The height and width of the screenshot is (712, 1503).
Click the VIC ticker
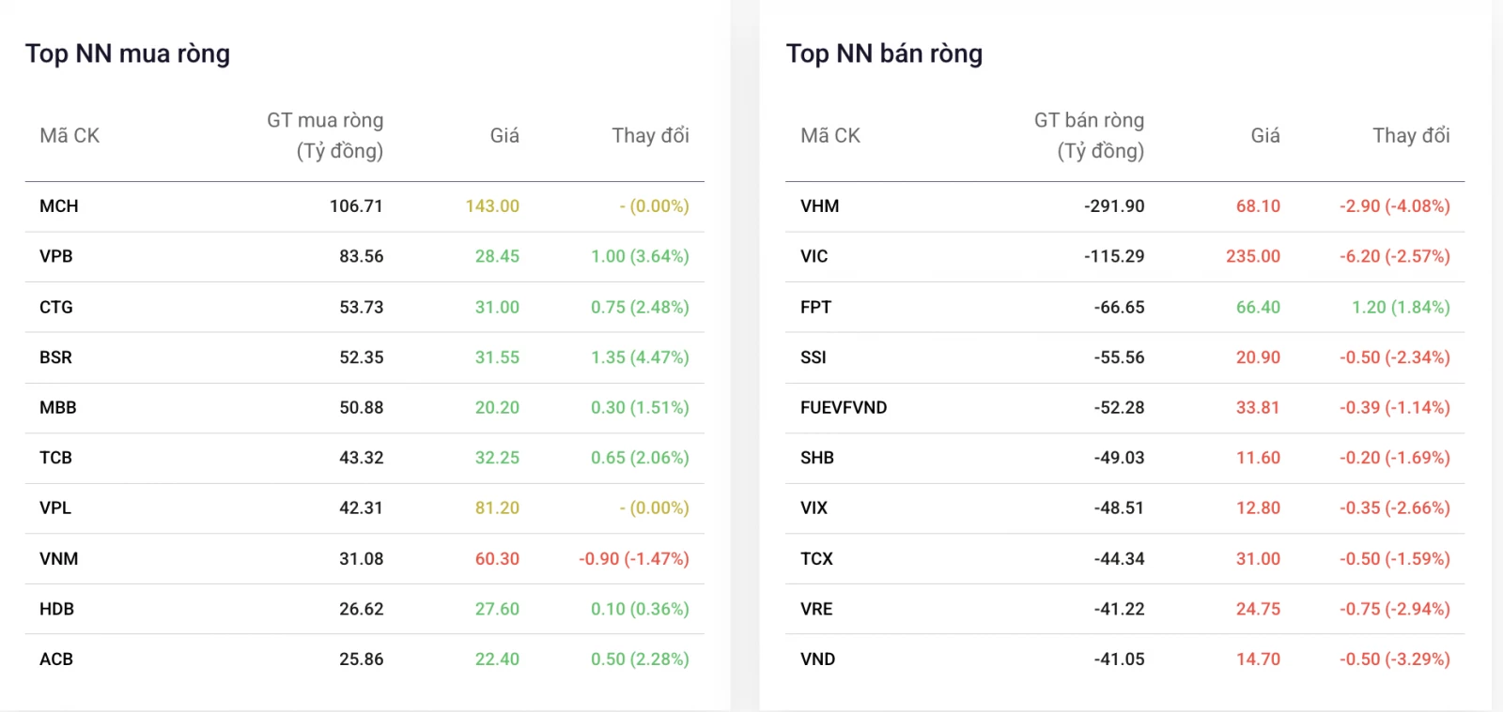click(814, 256)
